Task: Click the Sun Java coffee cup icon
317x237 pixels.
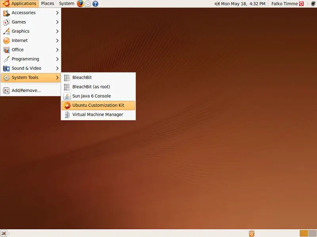Action: (x=67, y=96)
